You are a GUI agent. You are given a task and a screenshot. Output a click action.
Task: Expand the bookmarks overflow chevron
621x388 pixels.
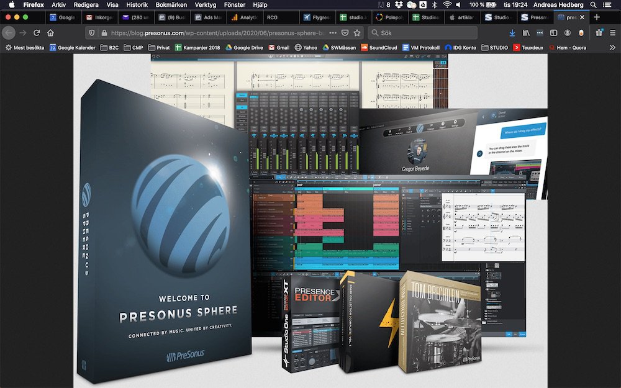[614, 47]
